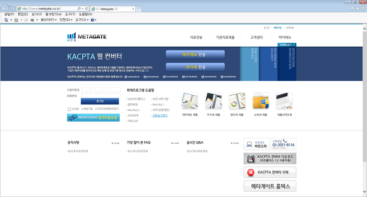Click the 비밀번호 password field
Viewport: 367px width, 197px height.
click(101, 95)
